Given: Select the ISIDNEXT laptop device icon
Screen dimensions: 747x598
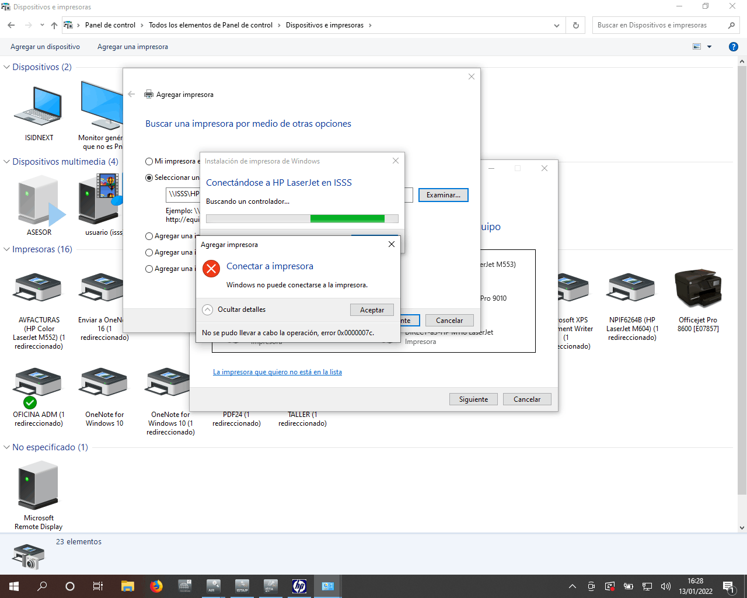Looking at the screenshot, I should click(39, 106).
